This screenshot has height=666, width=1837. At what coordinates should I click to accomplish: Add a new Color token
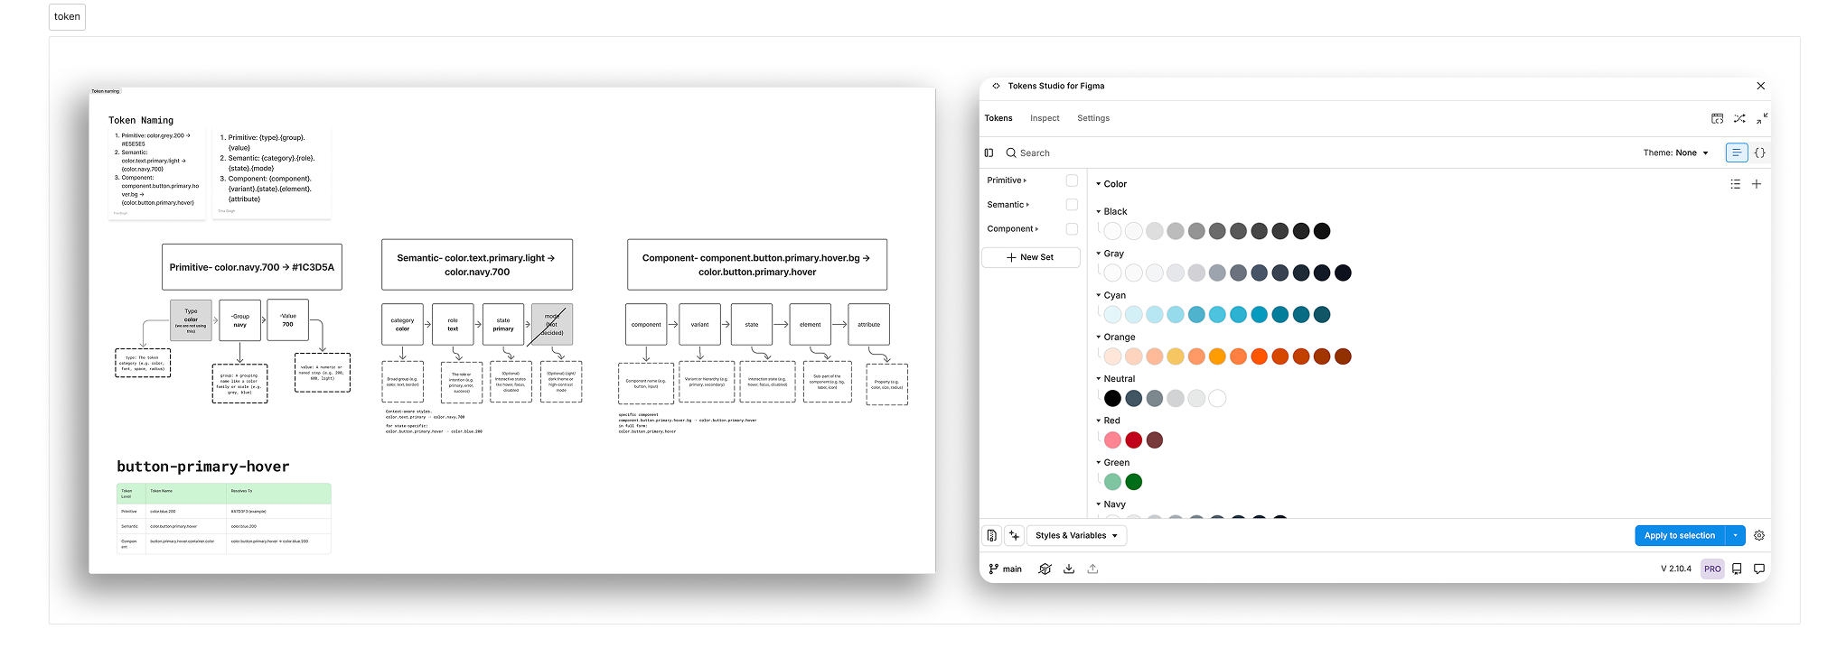coord(1757,184)
